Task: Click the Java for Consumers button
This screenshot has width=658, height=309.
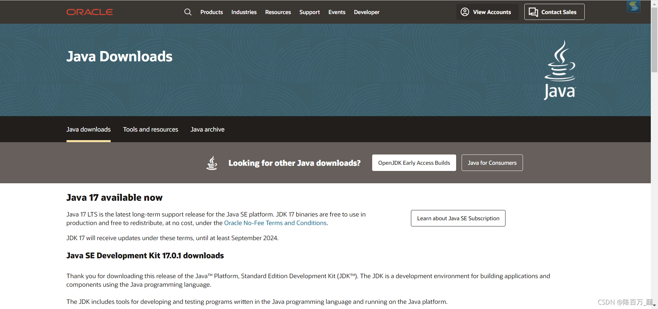Action: point(492,163)
